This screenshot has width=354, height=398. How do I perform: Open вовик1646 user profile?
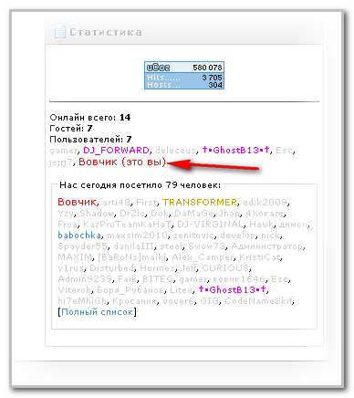coord(239,279)
